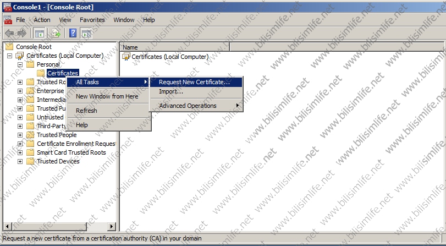
Task: Click the Trusted People folder icon
Action: point(30,135)
